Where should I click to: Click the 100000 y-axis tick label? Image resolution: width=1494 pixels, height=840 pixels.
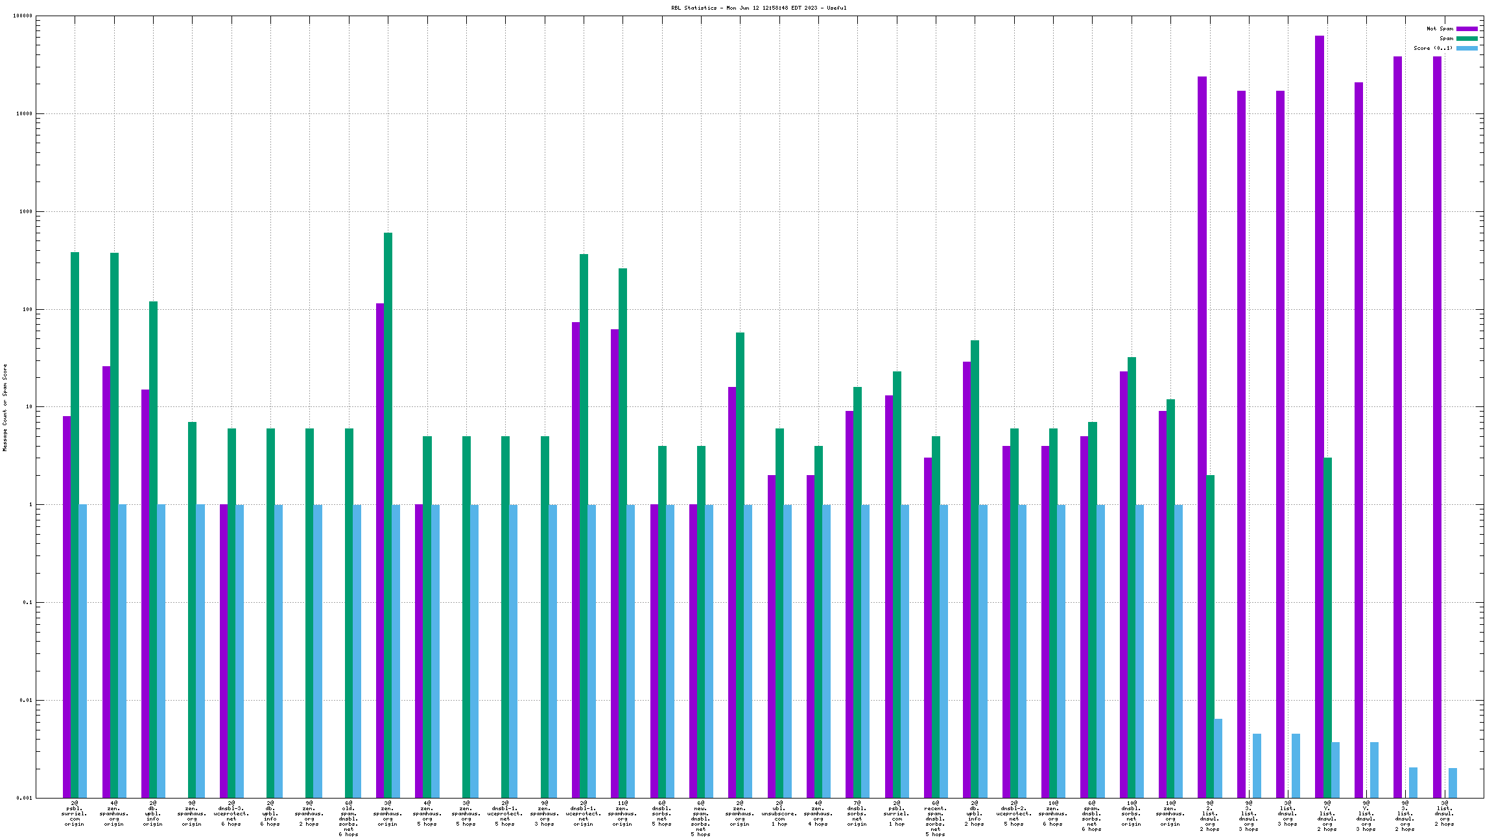pyautogui.click(x=23, y=16)
